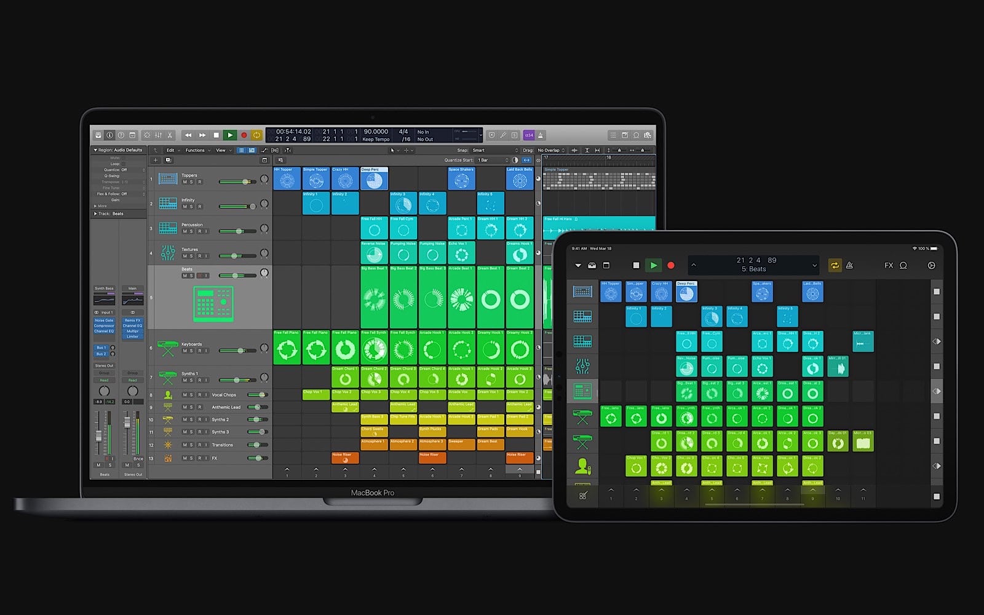Tap the metronome icon on the iPad

[x=849, y=266]
